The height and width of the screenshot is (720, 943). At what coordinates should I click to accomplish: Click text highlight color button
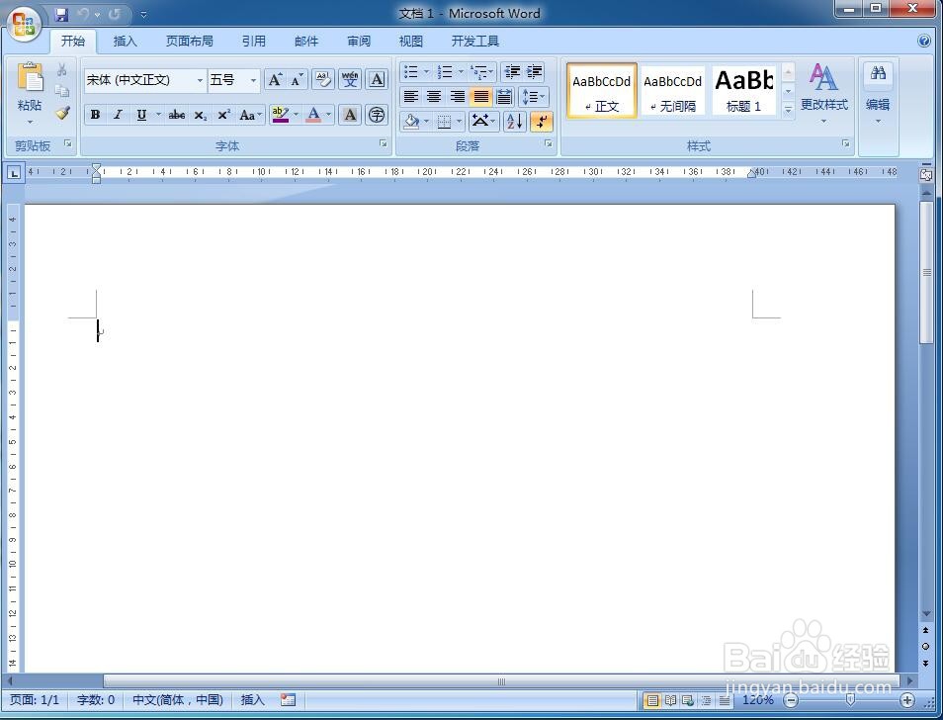tap(281, 115)
